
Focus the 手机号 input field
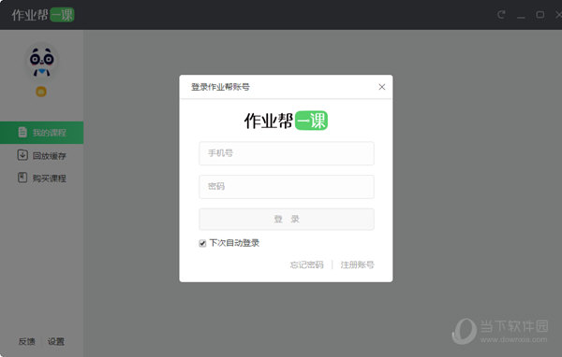(x=287, y=153)
